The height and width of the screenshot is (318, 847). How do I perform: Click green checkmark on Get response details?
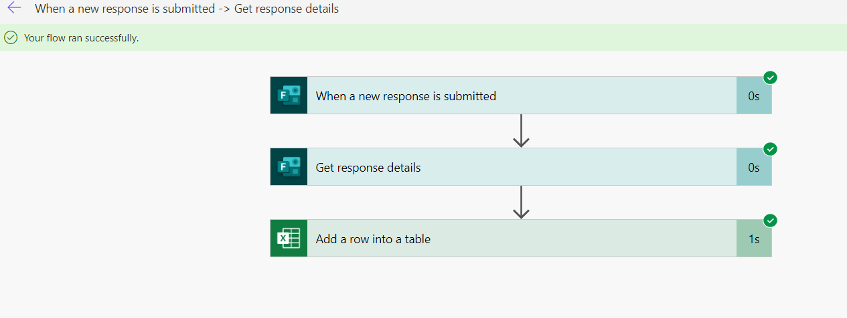coord(770,149)
